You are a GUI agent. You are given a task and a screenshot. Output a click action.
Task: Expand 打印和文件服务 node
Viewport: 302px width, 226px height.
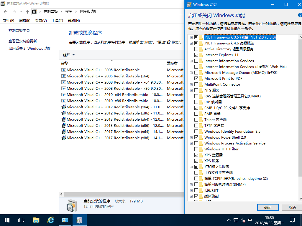191,167
